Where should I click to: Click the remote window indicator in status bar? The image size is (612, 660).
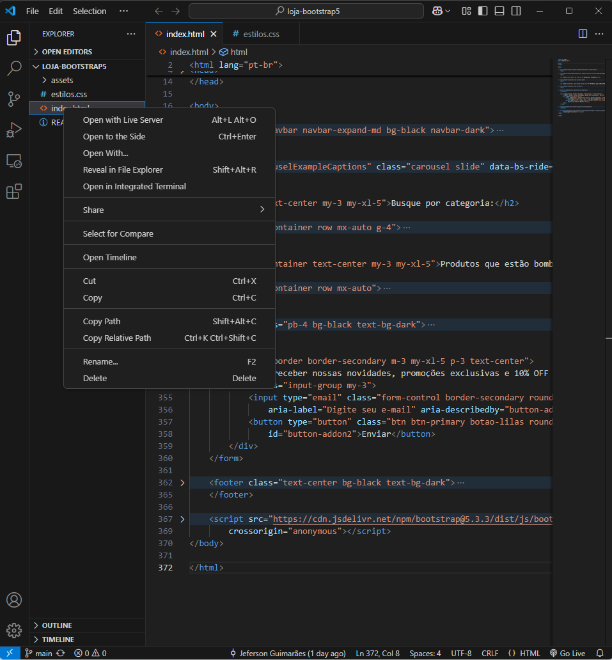(x=10, y=653)
